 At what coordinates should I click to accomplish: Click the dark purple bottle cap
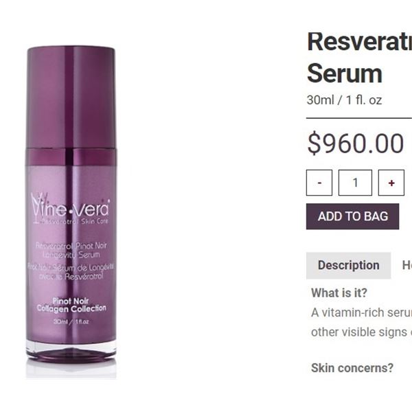click(x=71, y=98)
